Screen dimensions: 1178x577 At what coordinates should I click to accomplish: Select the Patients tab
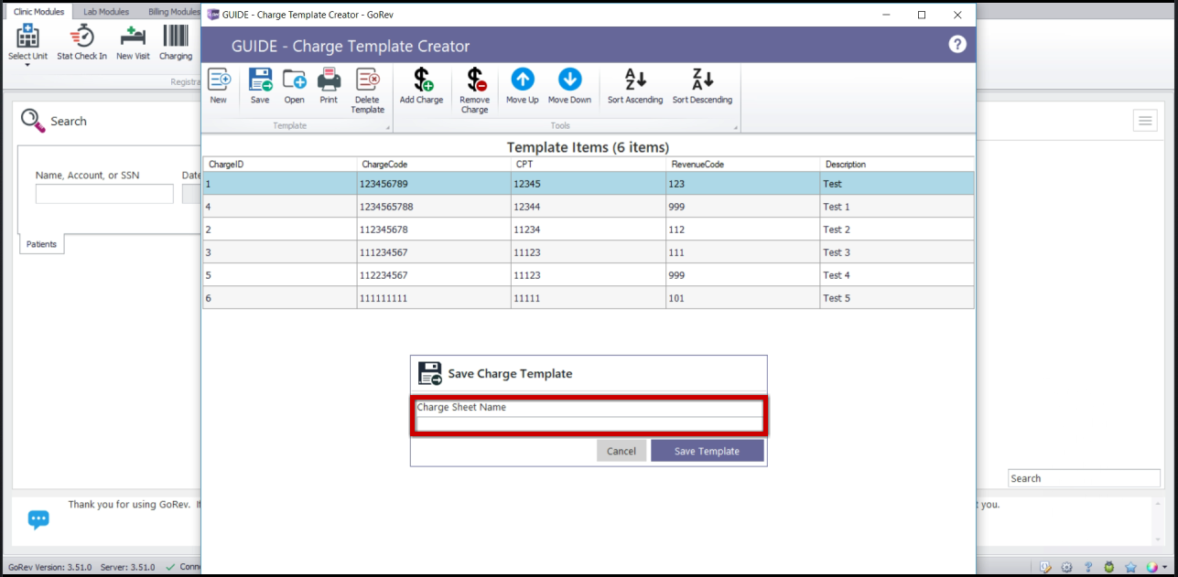[41, 244]
